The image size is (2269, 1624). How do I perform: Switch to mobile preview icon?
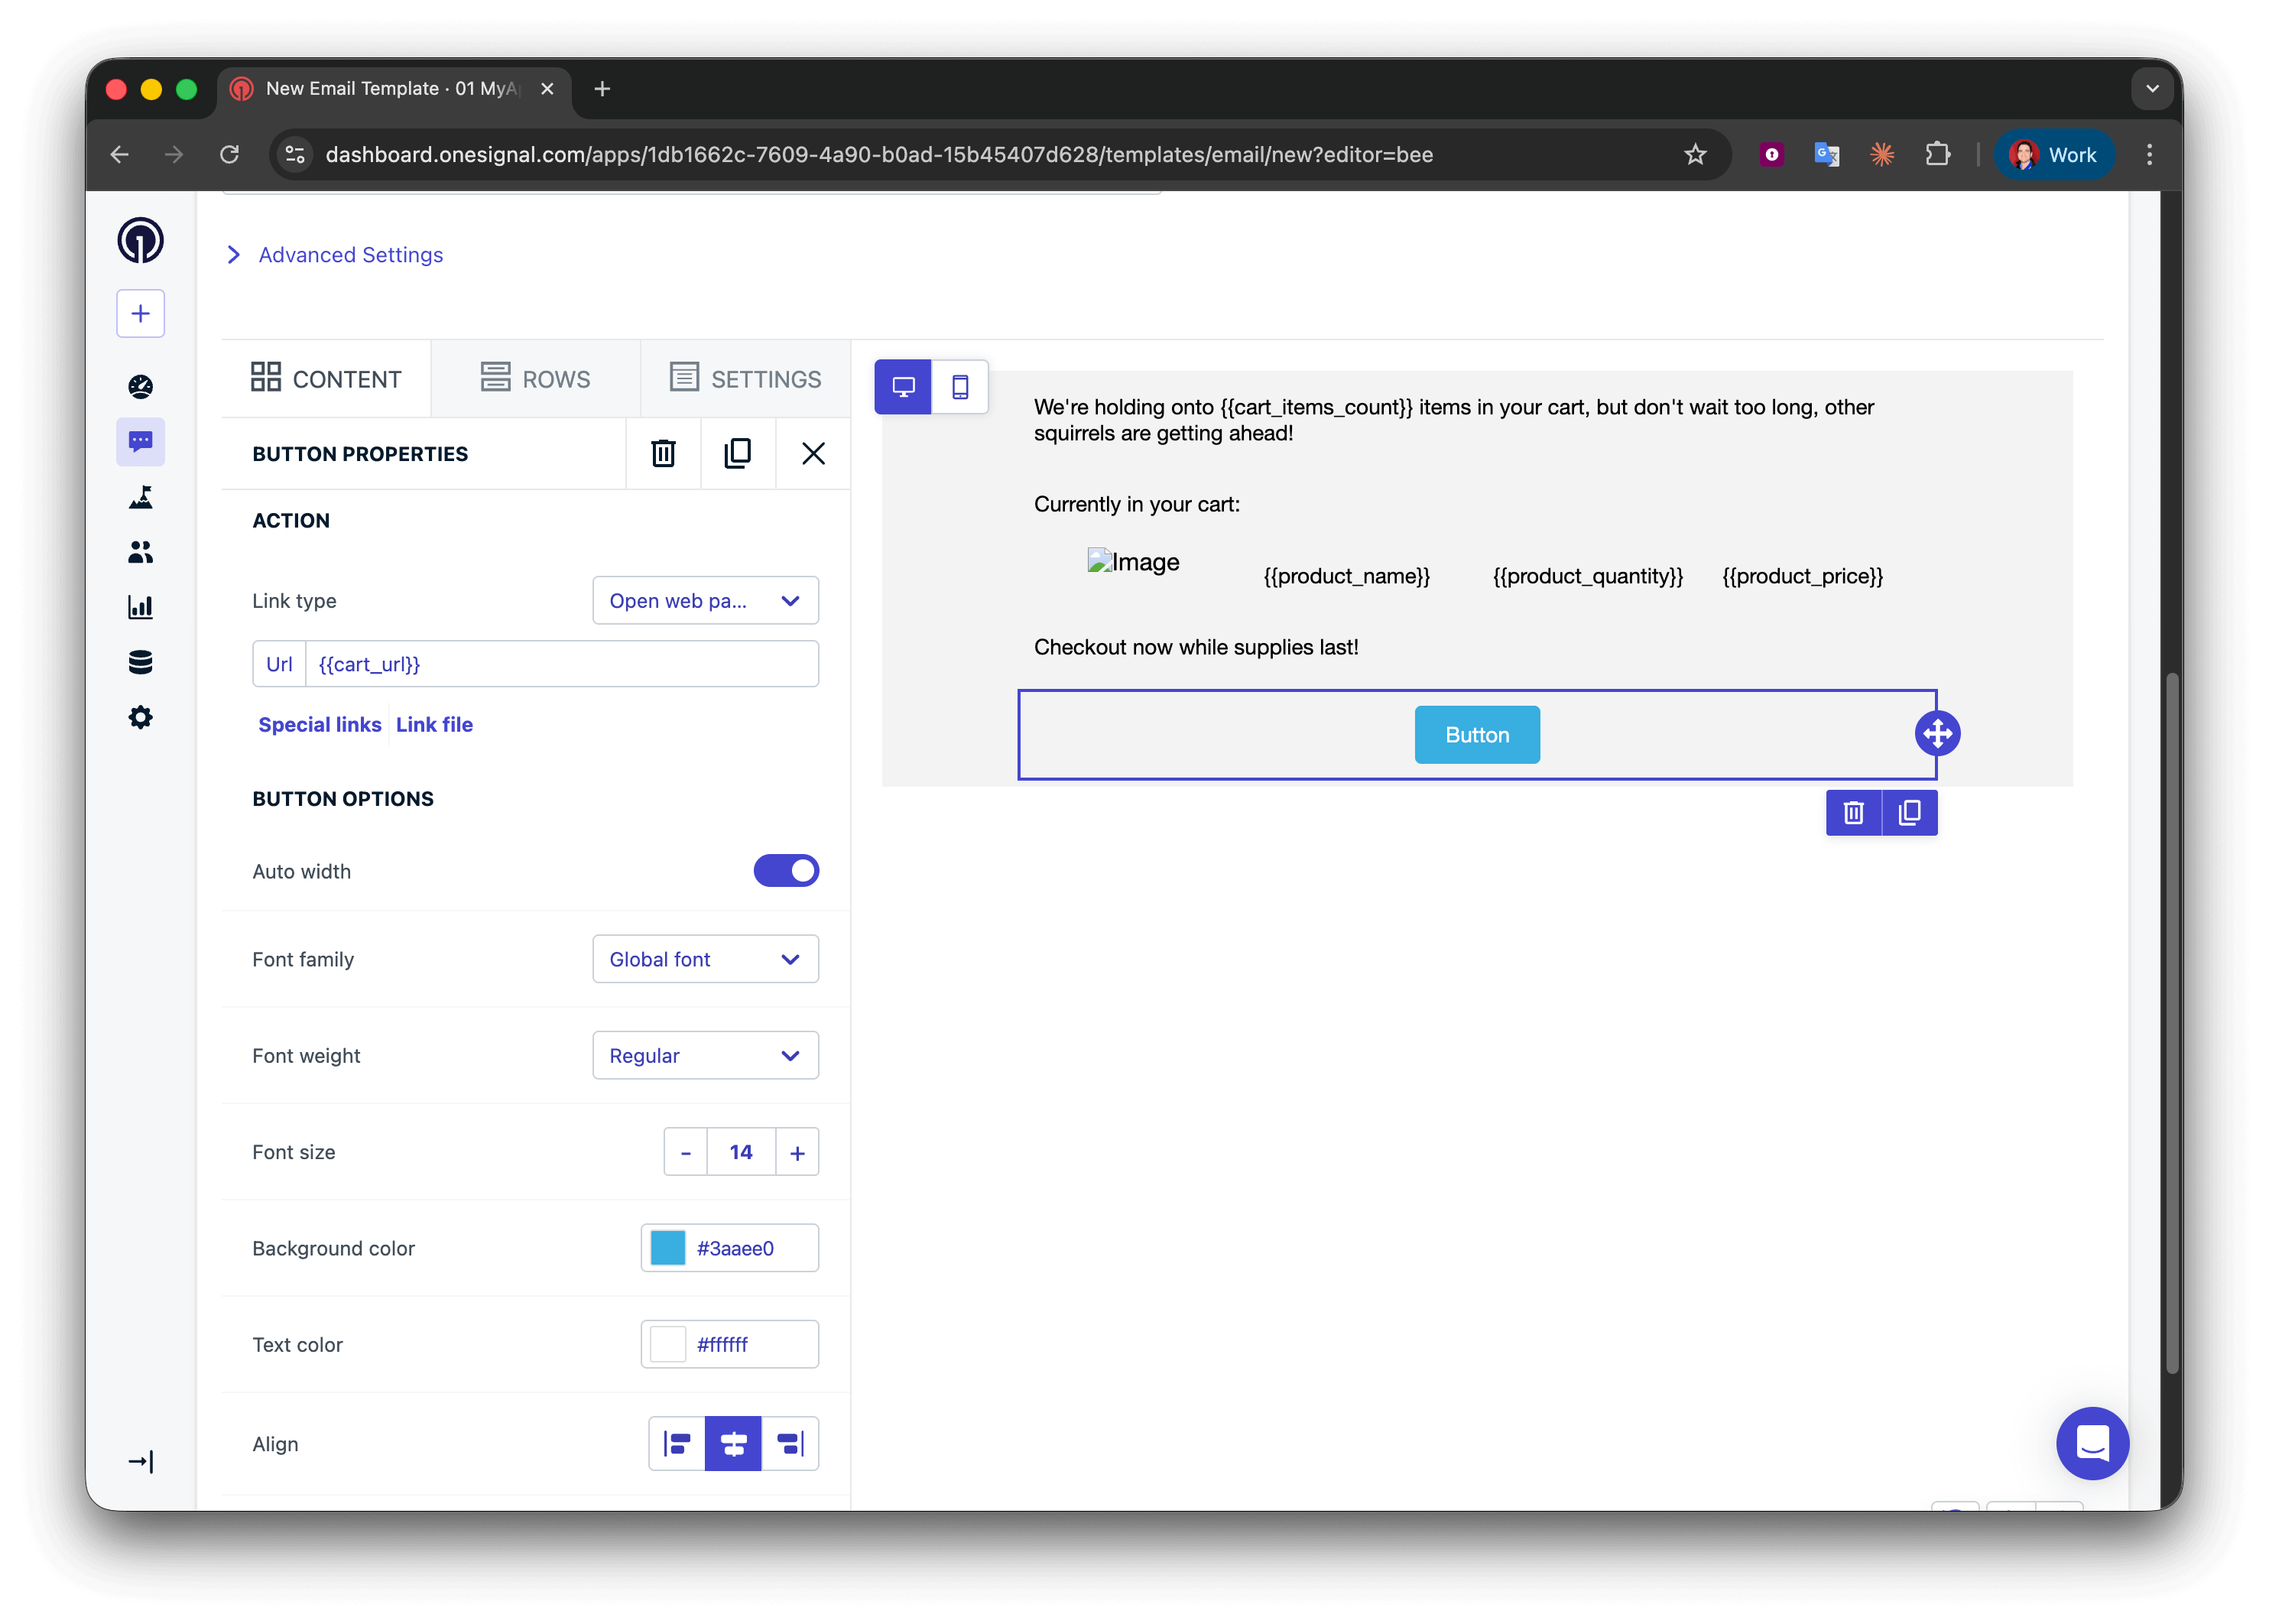959,387
